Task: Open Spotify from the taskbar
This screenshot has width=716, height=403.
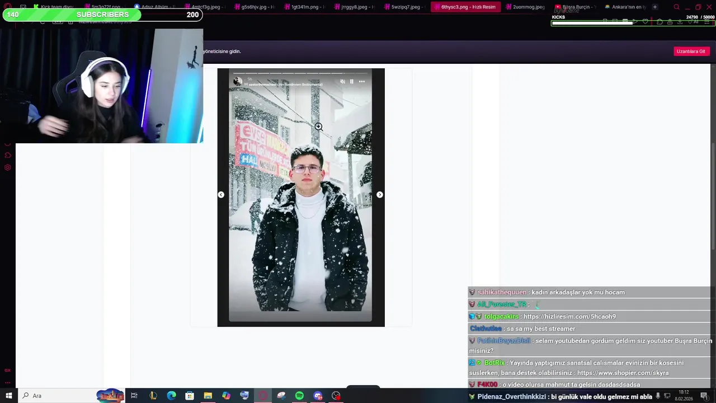Action: click(299, 396)
